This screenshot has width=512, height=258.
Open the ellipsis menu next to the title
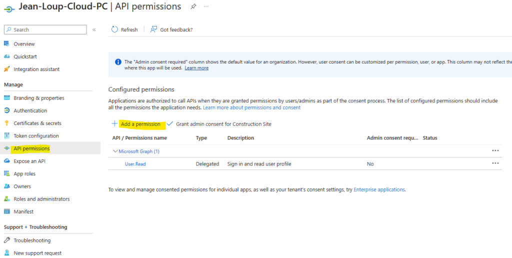pos(206,6)
